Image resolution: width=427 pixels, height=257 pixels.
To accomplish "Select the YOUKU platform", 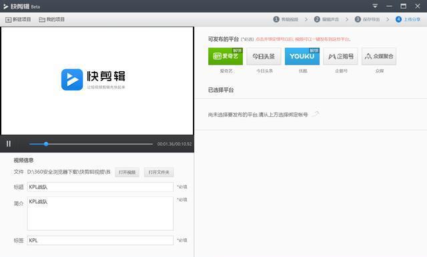I will tap(302, 56).
